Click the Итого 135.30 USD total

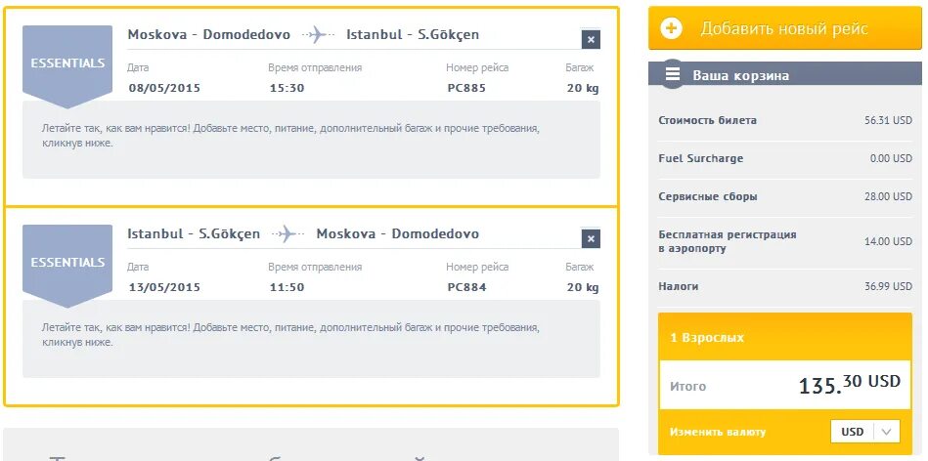coord(785,385)
